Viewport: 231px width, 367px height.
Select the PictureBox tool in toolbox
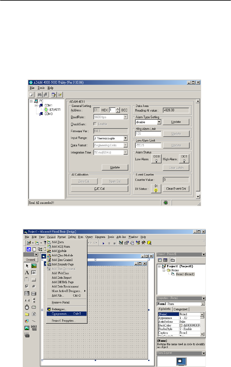[x=34, y=266]
